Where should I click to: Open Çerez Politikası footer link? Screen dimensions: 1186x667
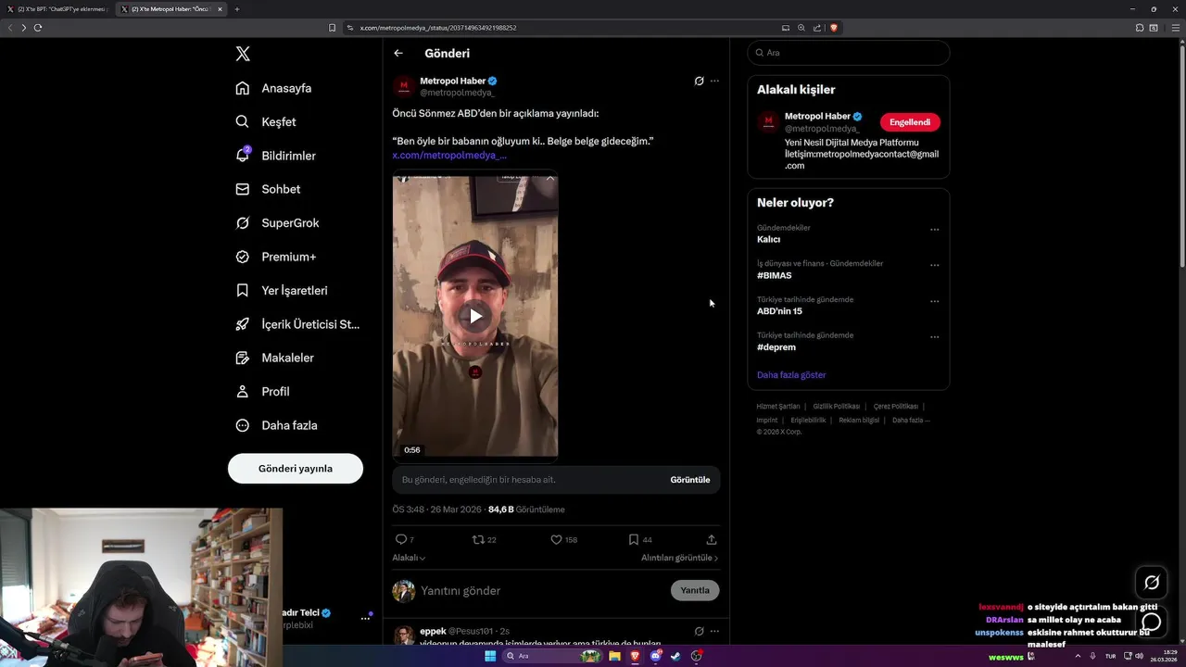tap(896, 406)
